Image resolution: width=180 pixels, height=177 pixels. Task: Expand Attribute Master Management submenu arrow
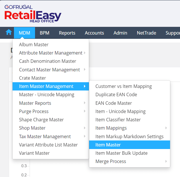point(85,53)
